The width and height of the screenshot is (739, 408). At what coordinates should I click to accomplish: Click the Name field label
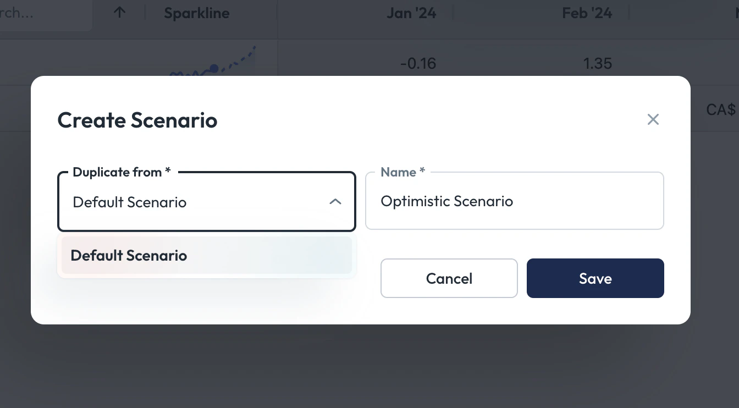(x=402, y=172)
